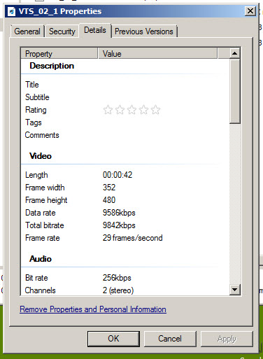Click the Audio section heading

[x=41, y=259]
